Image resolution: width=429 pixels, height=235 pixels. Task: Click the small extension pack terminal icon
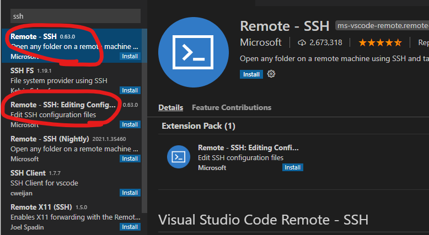click(179, 157)
